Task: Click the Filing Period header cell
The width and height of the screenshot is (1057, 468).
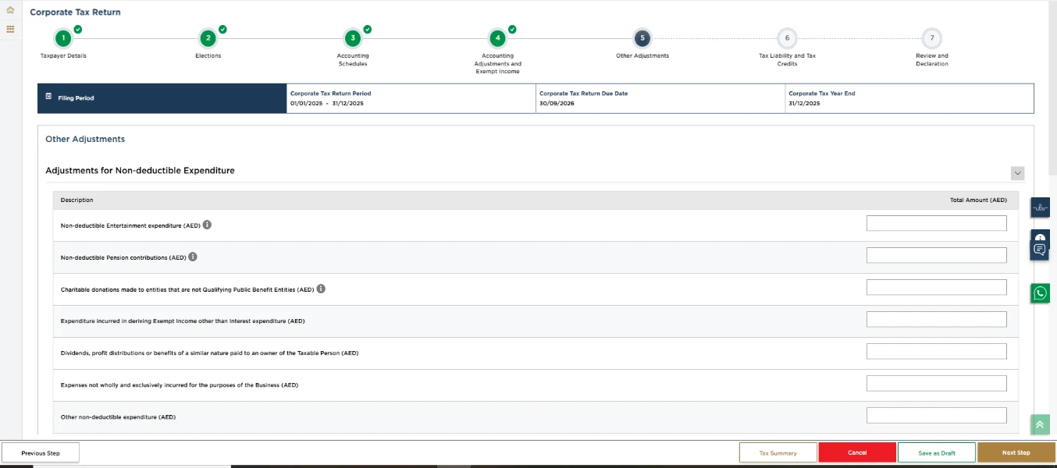Action: [x=162, y=98]
